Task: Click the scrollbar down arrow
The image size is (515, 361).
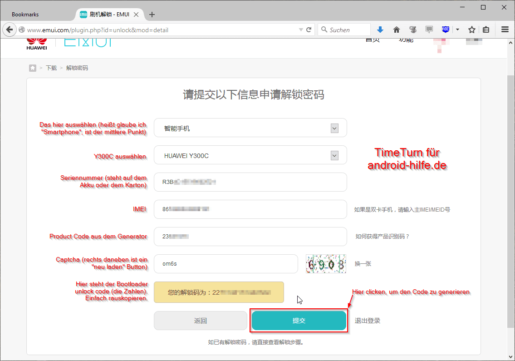Action: tap(511, 357)
